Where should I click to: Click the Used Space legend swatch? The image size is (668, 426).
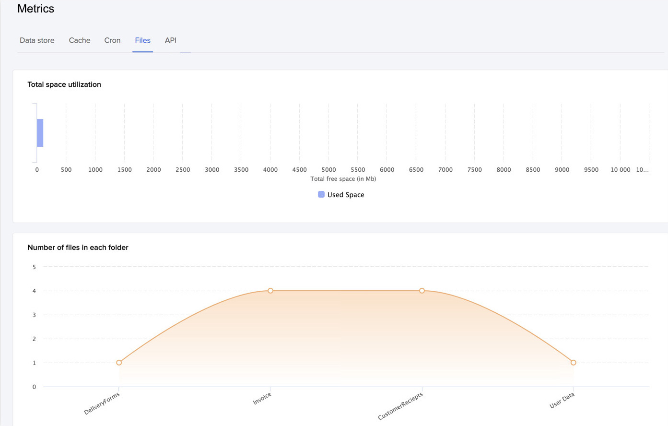point(321,194)
